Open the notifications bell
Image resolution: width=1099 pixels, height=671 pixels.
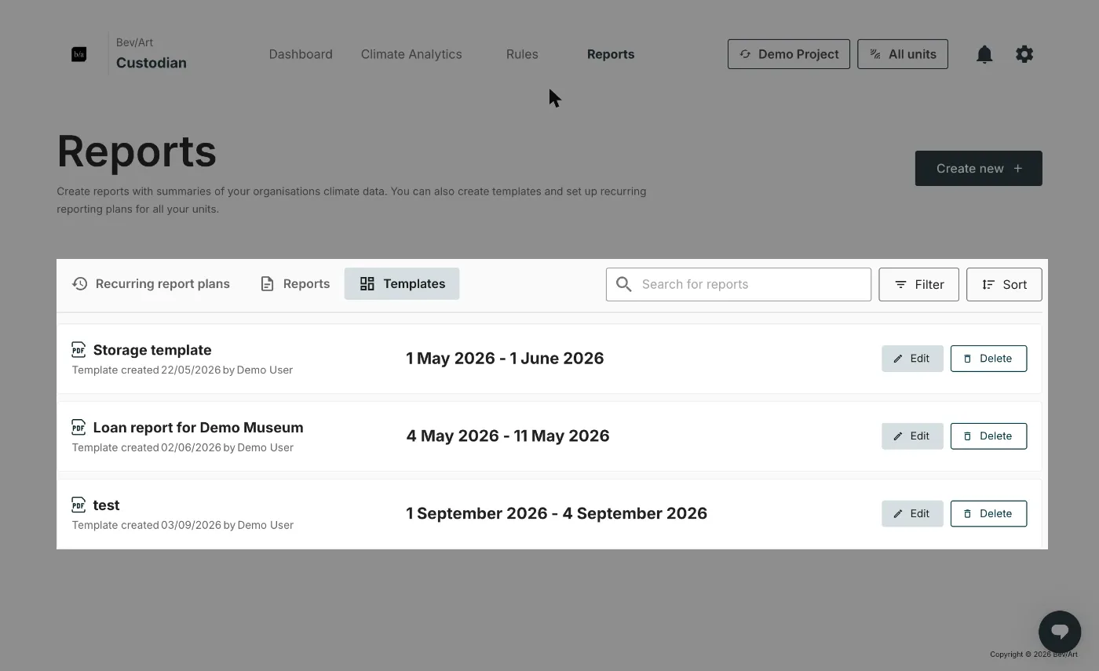984,54
